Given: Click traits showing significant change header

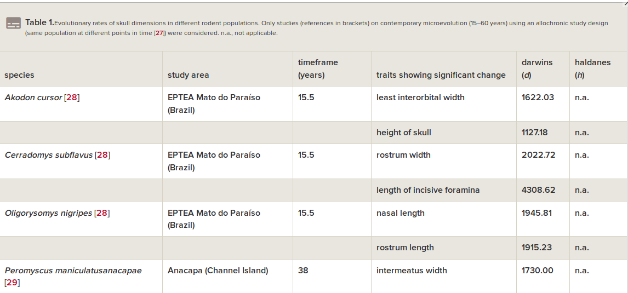Looking at the screenshot, I should pyautogui.click(x=444, y=69).
